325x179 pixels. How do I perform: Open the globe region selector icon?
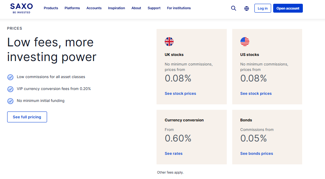coord(247,9)
